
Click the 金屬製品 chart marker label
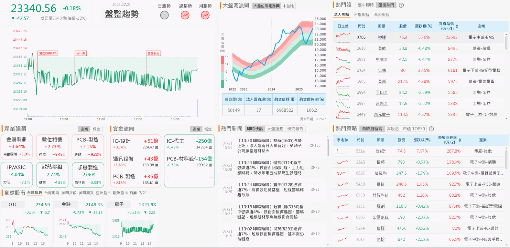[153, 53]
